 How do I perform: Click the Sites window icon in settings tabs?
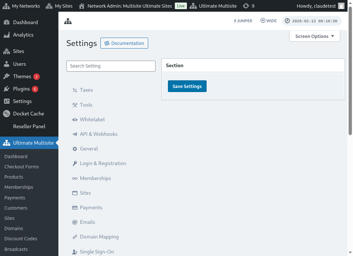(x=75, y=193)
